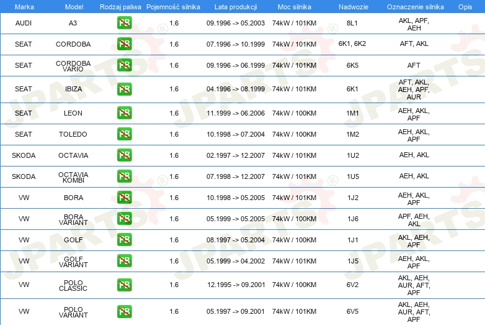The height and width of the screenshot is (325, 485).
Task: Click the Marka column header
Action: [24, 7]
